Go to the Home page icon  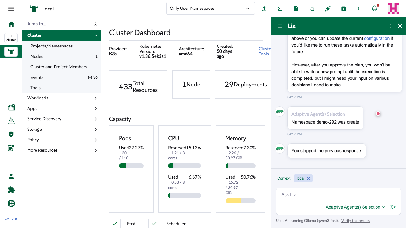(x=11, y=24)
